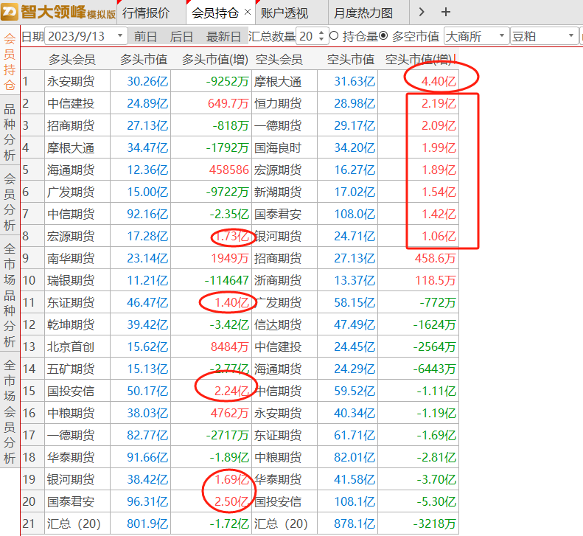Image resolution: width=583 pixels, height=536 pixels.
Task: Click the short member 新湖期货
Action: pos(278,192)
